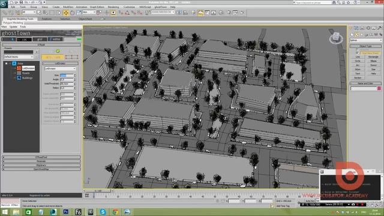Open Chrome from the Windows taskbar

point(115,212)
